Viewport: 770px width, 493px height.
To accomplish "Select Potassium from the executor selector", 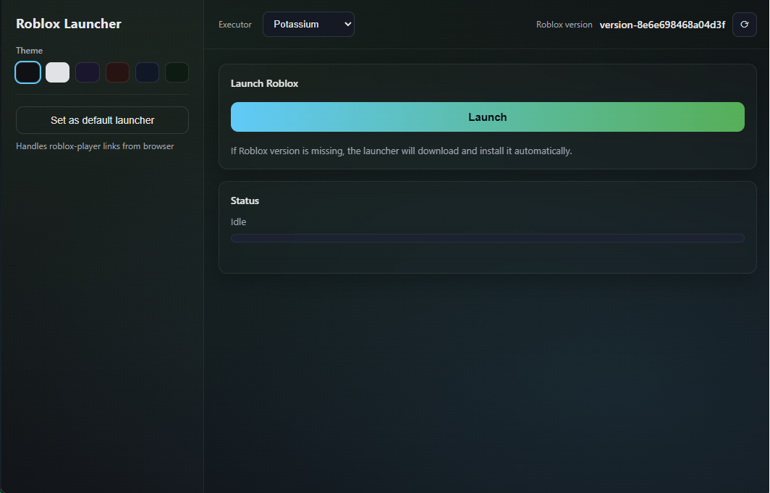I will coord(308,24).
